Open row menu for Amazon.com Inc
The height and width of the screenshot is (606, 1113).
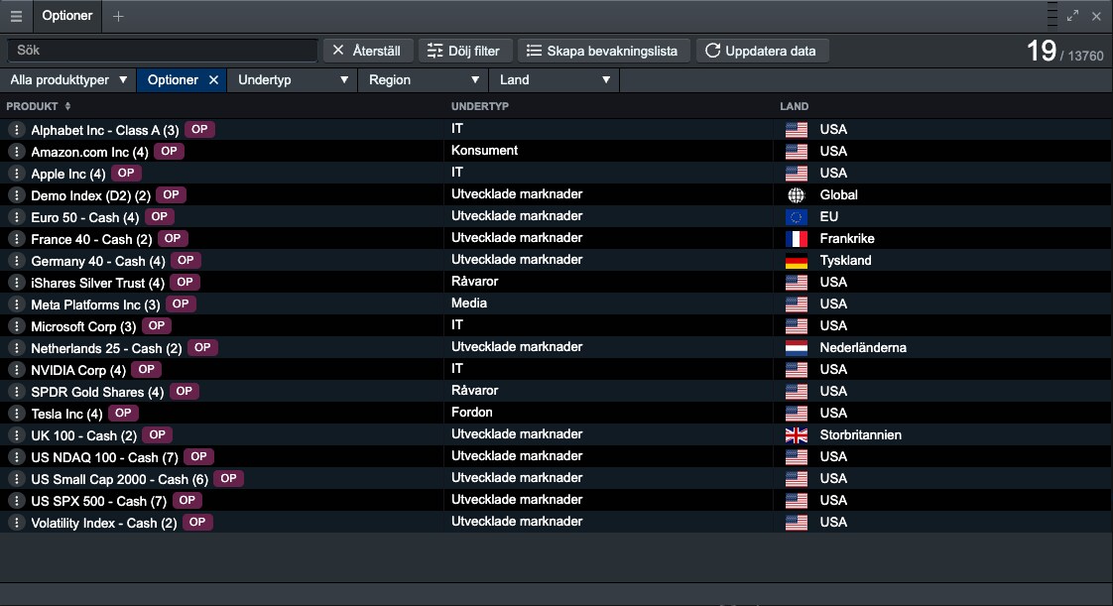tap(16, 152)
